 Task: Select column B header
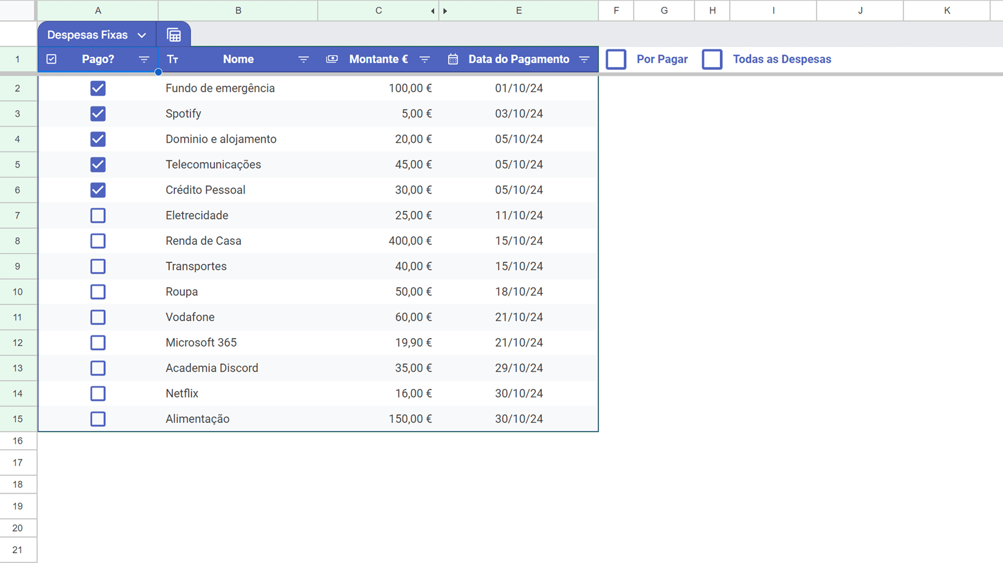[238, 11]
